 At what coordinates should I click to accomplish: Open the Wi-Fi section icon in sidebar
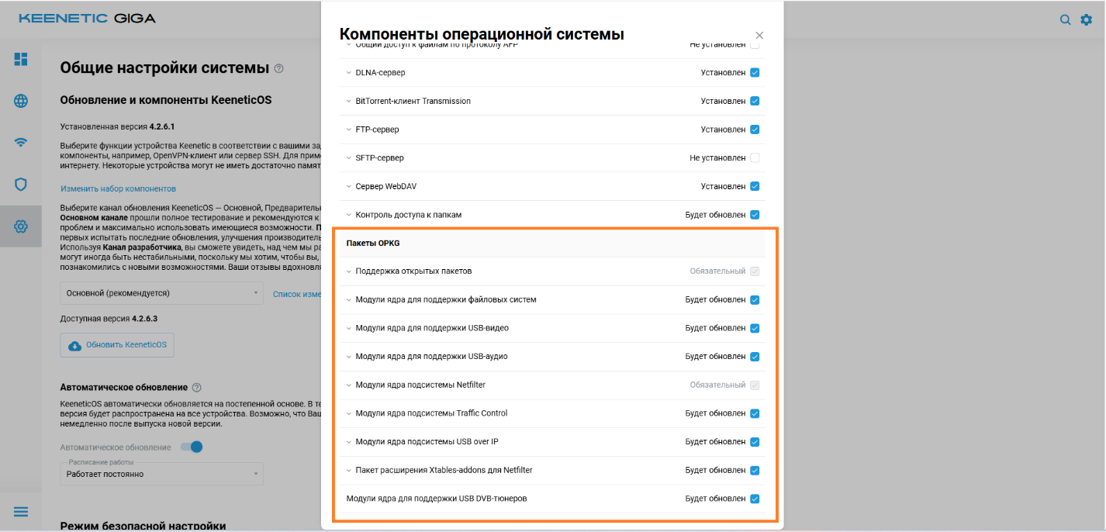pyautogui.click(x=21, y=143)
